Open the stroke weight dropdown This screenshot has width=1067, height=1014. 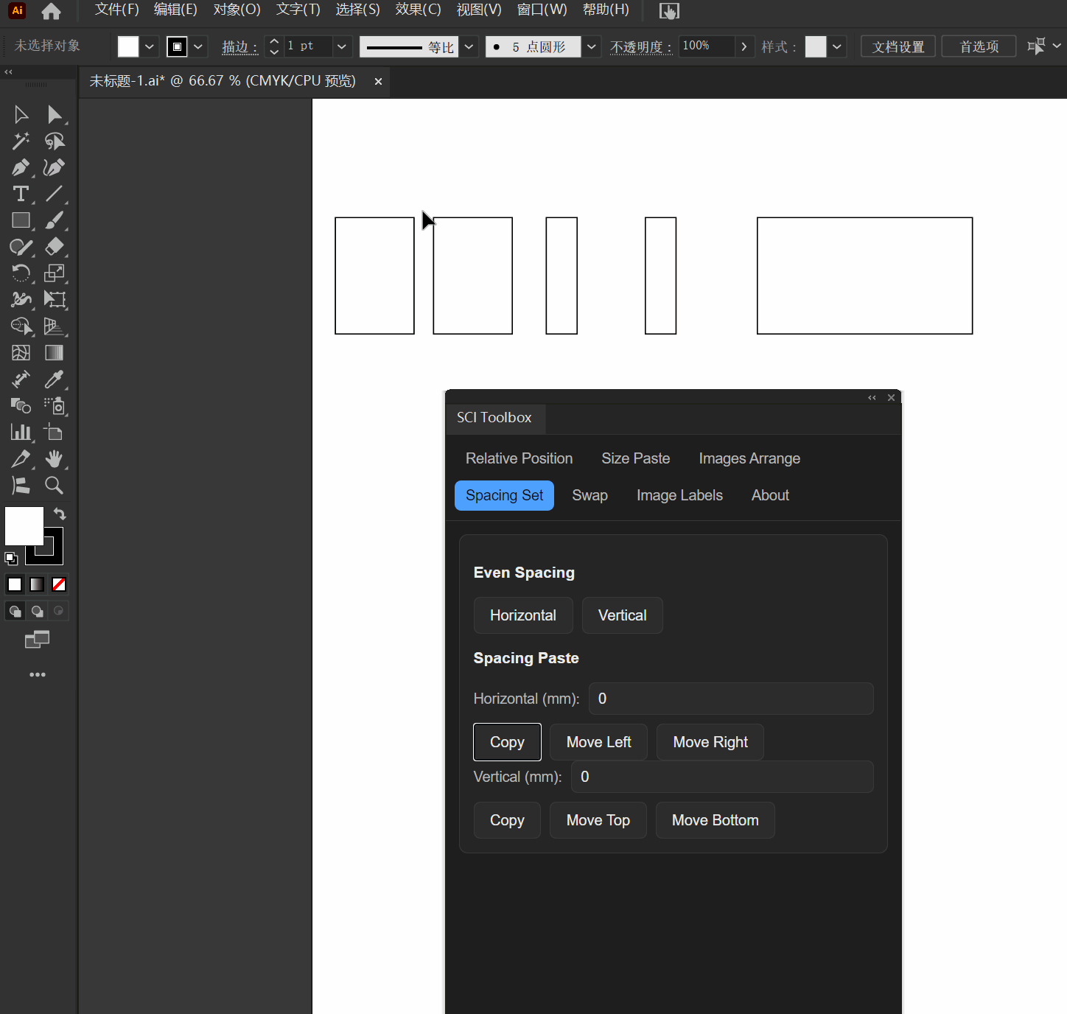(342, 46)
